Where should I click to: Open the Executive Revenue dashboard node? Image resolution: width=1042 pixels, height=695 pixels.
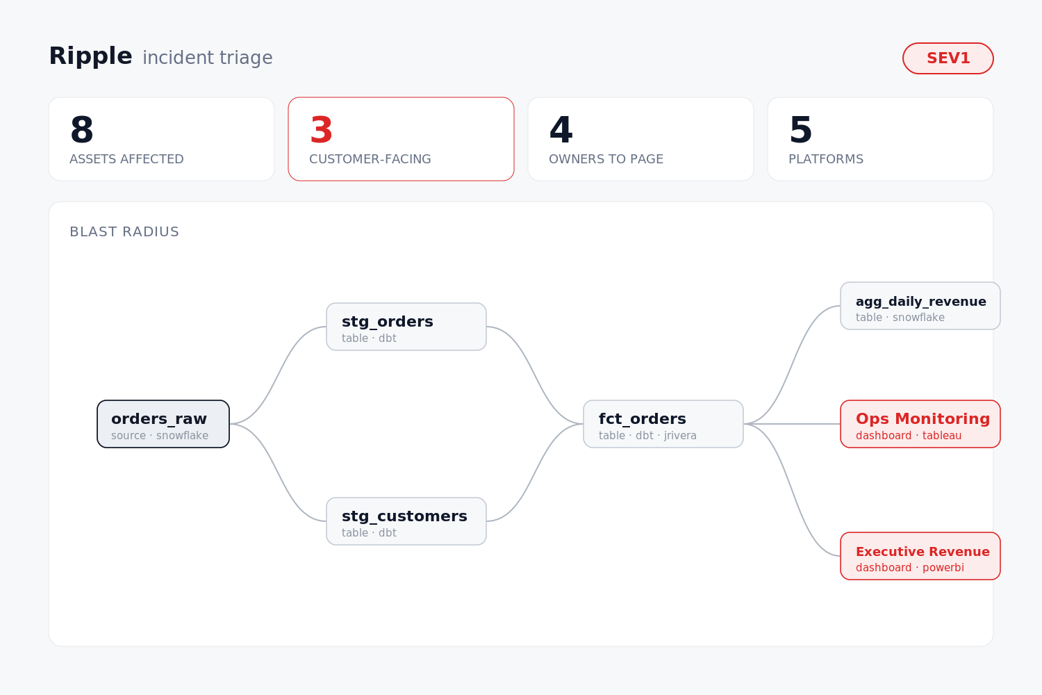point(920,556)
